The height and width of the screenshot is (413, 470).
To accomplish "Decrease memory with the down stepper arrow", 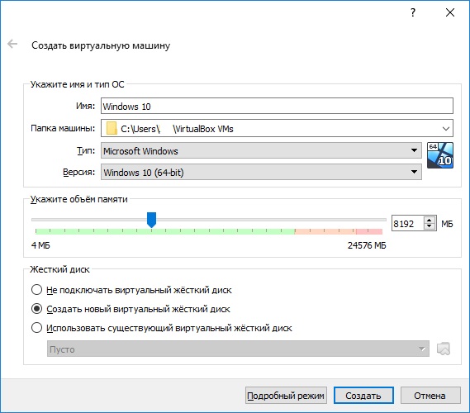I will coord(430,226).
